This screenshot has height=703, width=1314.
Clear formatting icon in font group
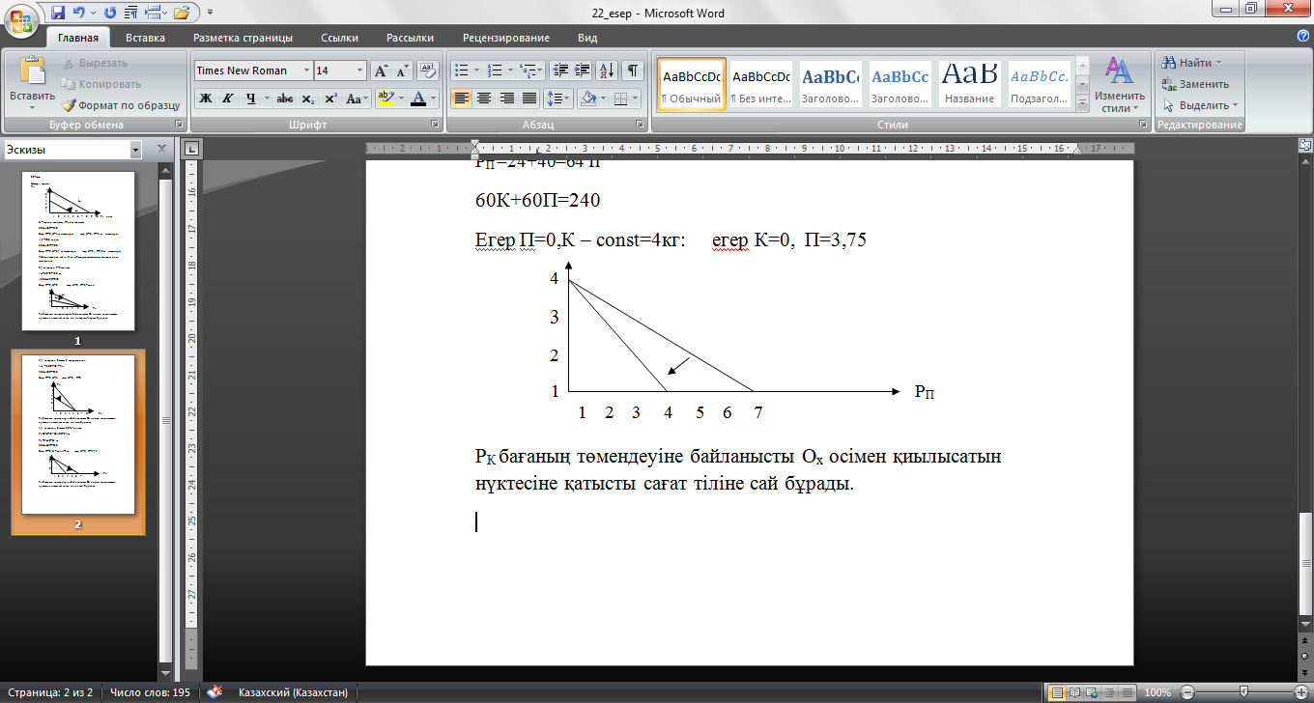429,70
